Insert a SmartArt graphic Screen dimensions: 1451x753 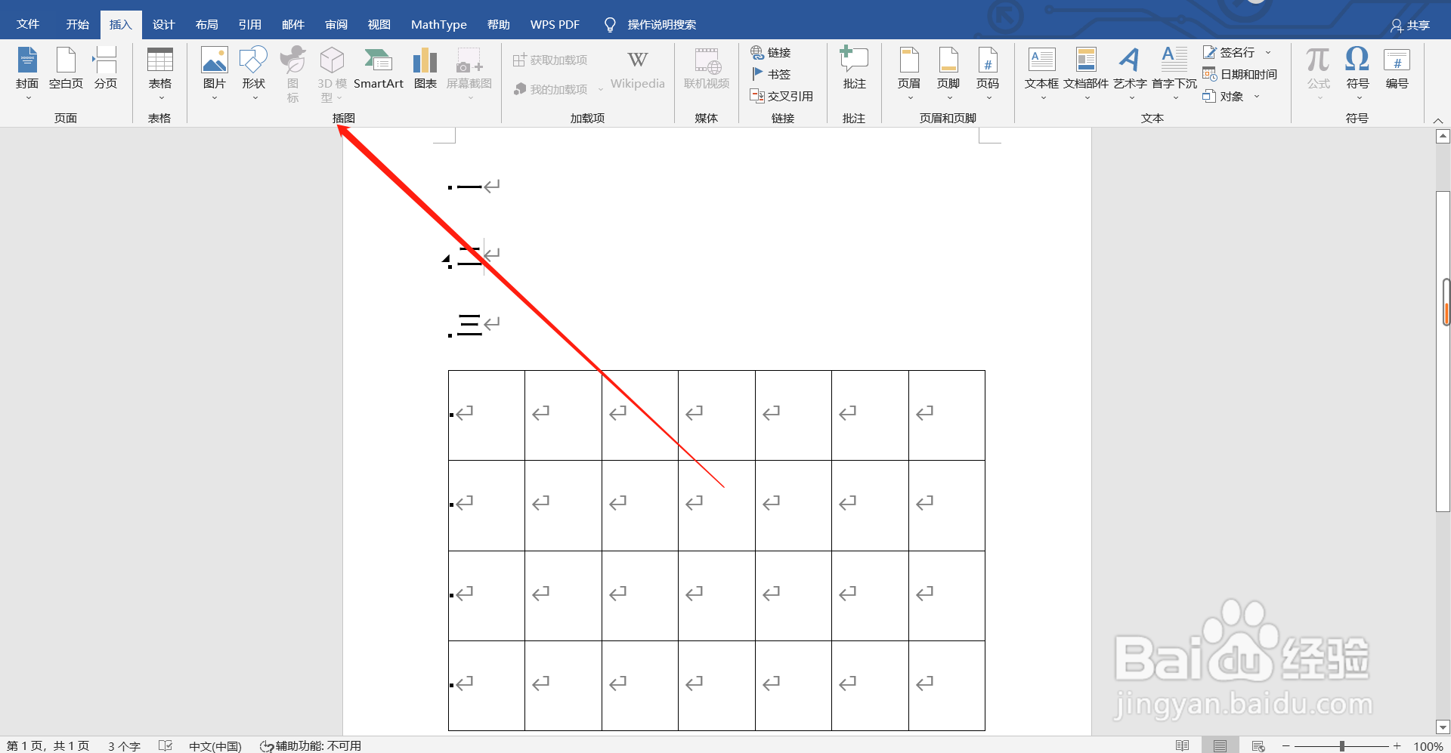pos(379,69)
